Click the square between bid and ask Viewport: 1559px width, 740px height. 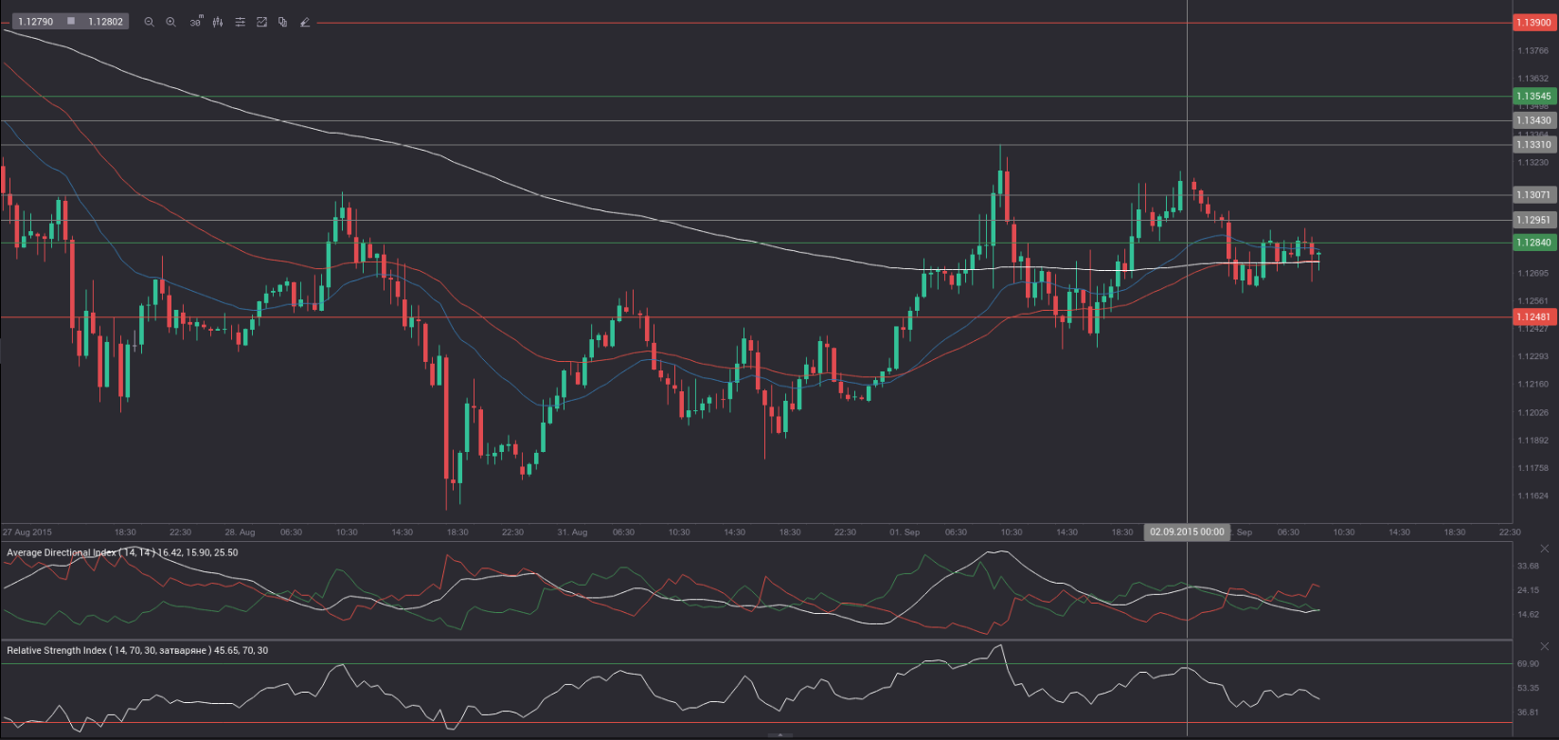(71, 22)
